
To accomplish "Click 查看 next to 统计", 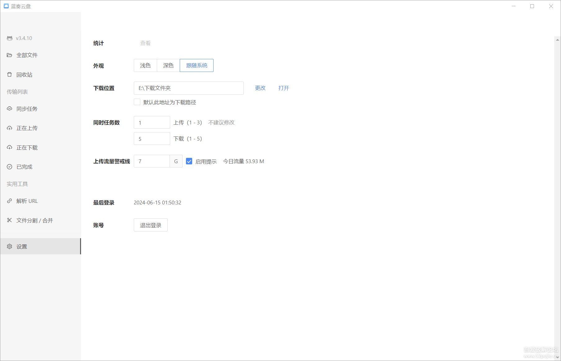I will (145, 43).
